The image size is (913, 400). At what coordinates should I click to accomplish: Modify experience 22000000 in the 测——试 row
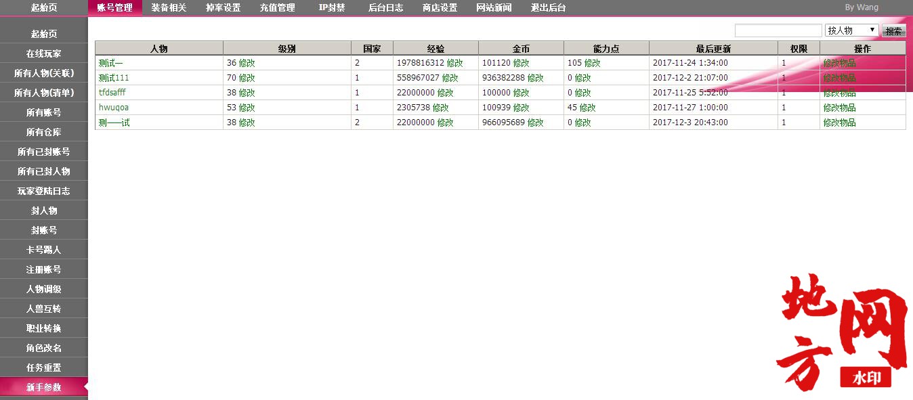[446, 123]
